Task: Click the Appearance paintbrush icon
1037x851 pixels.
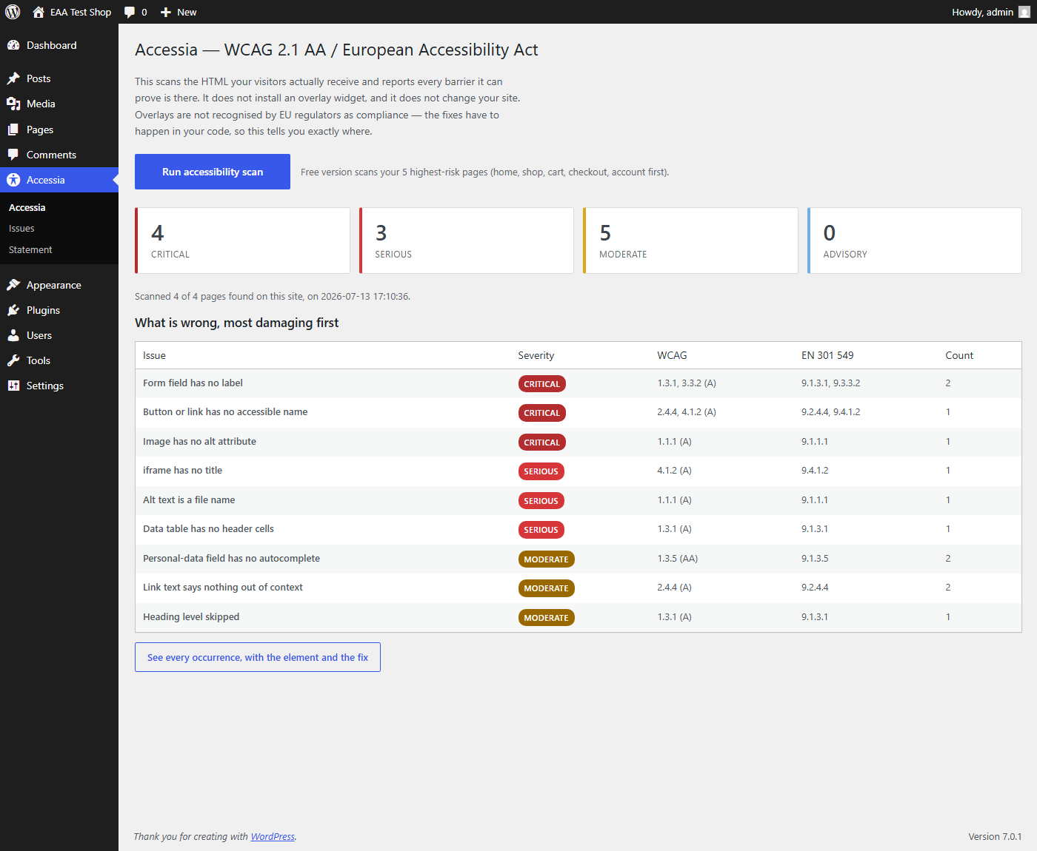Action: pos(13,285)
